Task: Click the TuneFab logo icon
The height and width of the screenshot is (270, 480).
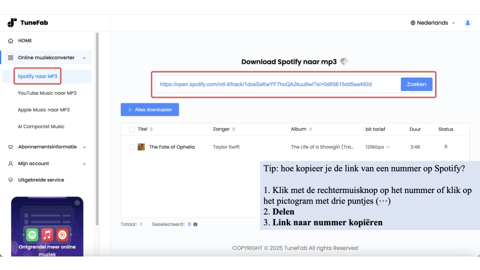Action: [12, 22]
